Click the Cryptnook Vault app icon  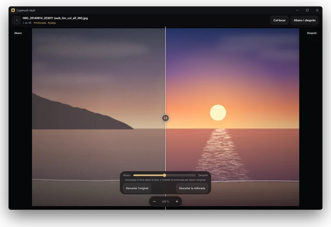tap(13, 10)
